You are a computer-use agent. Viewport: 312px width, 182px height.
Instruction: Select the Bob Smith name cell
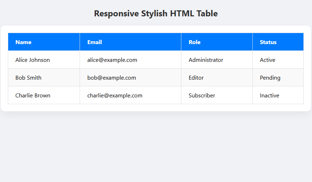coord(28,77)
